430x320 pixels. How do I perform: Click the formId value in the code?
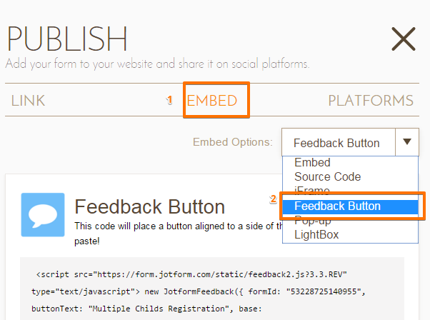(324, 291)
